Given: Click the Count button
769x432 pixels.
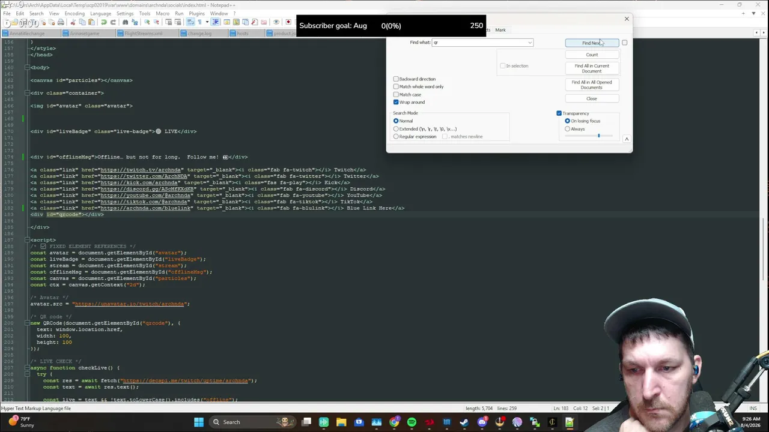Looking at the screenshot, I should (x=592, y=55).
